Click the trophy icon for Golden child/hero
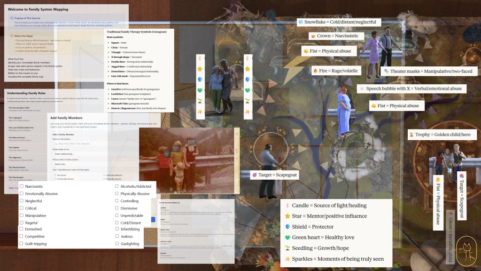 (411, 135)
